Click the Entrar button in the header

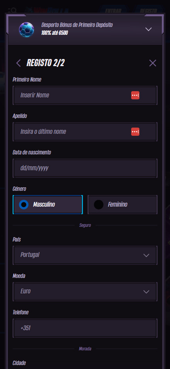click(113, 11)
